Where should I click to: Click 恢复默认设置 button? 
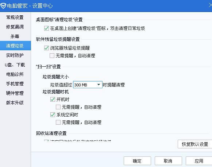195,144
